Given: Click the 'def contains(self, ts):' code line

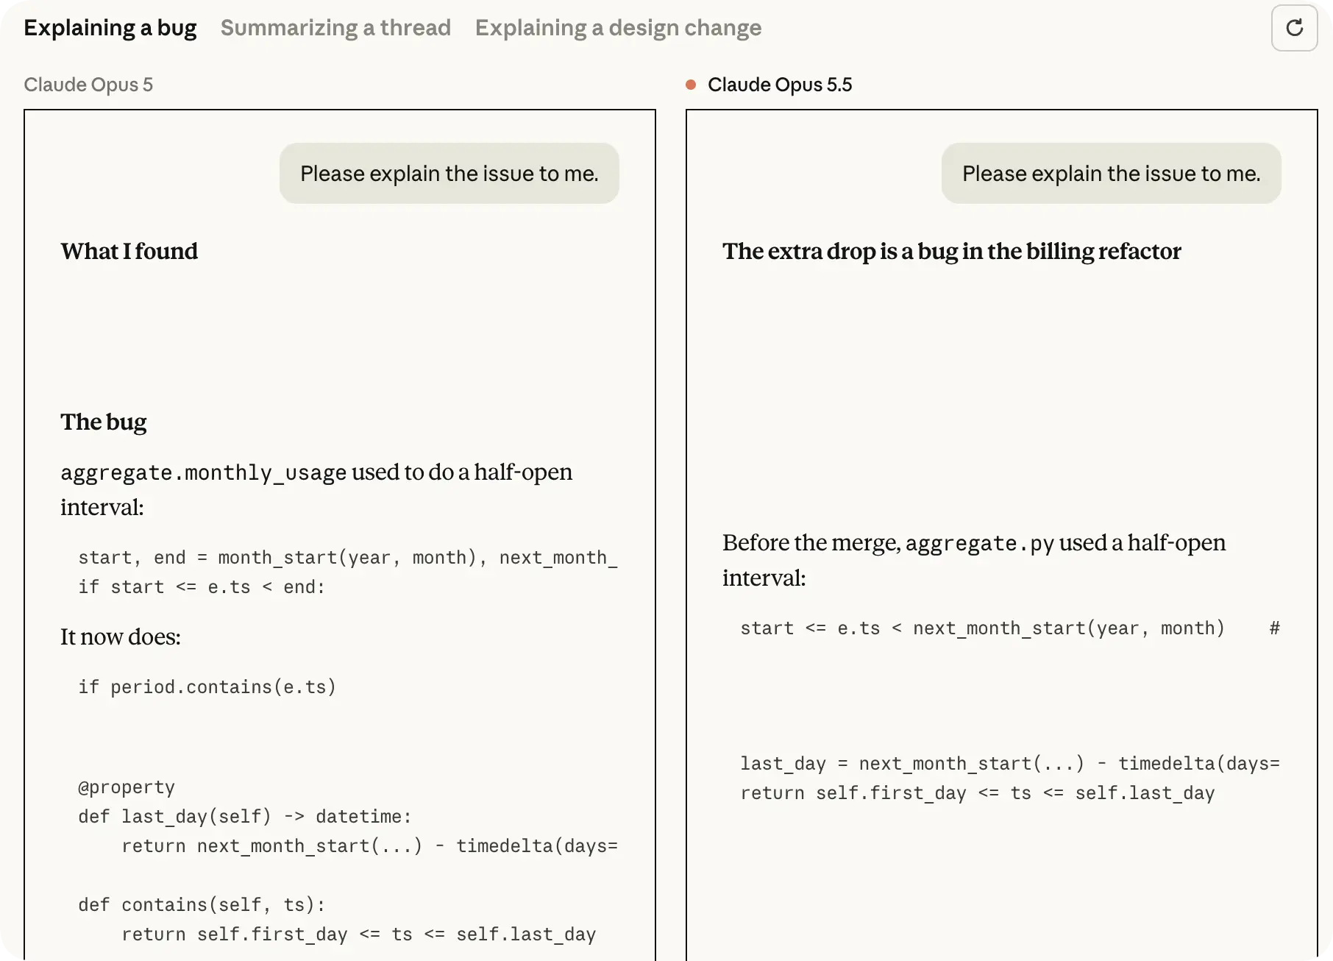Looking at the screenshot, I should point(202,904).
